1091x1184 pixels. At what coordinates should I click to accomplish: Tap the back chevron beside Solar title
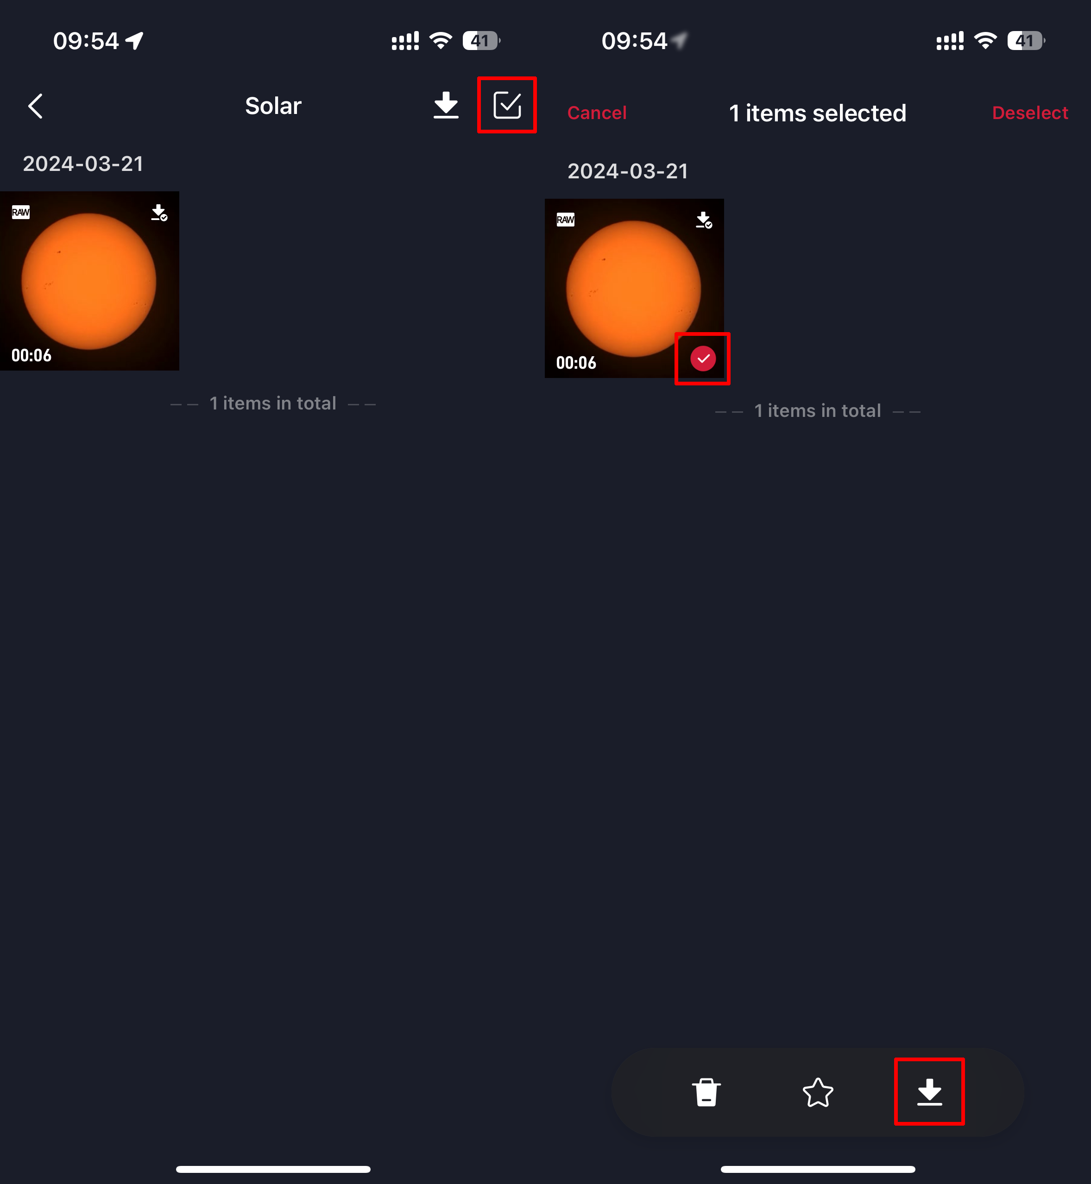pos(35,106)
